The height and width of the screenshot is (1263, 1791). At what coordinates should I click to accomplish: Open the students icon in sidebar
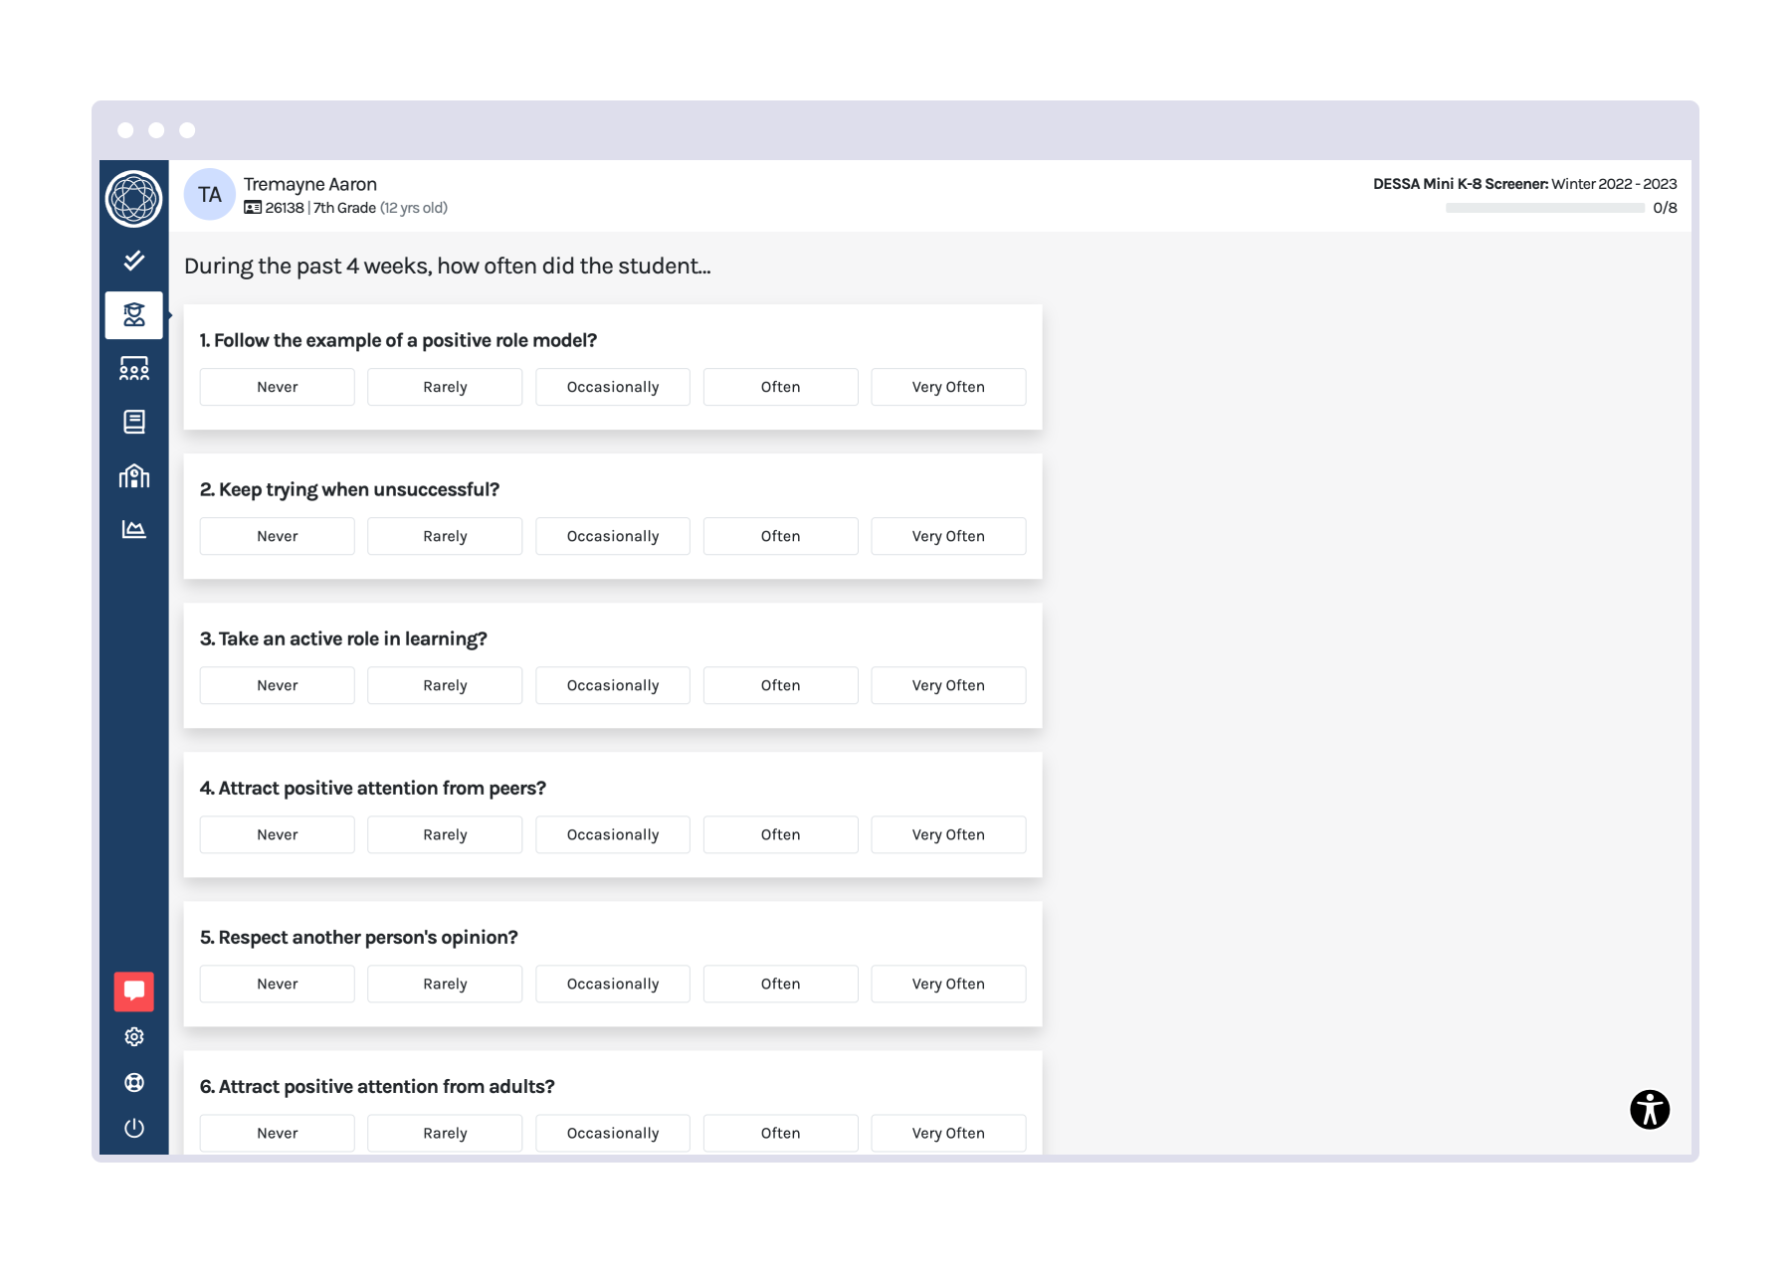[x=133, y=315]
